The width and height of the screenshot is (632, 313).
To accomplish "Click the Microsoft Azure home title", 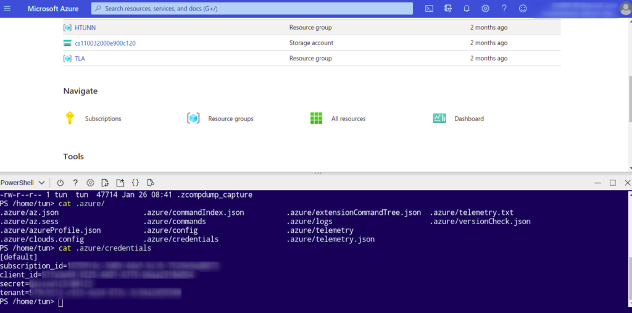I will pyautogui.click(x=53, y=9).
